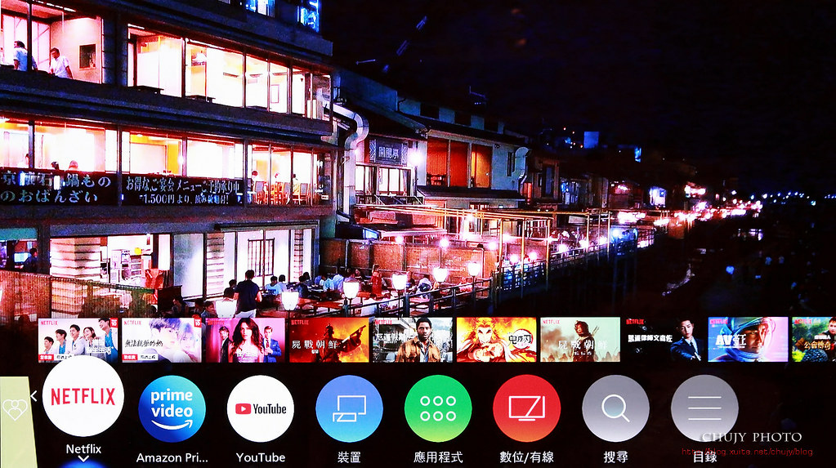Expand the chevron below Netflix label
This screenshot has height=468, width=836.
(x=83, y=459)
